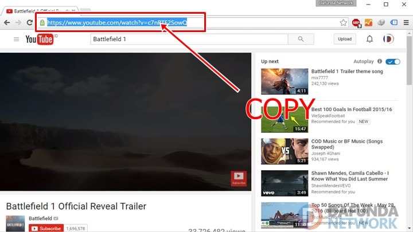Click the Adblock Plus extension icon
The height and width of the screenshot is (232, 413).
click(356, 23)
